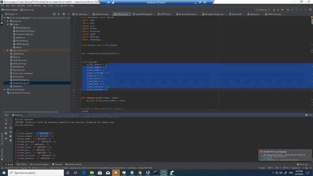Screen dimensions: 313x176
Task: Switch to FileDirectory.py editor tab
Action: point(273,14)
